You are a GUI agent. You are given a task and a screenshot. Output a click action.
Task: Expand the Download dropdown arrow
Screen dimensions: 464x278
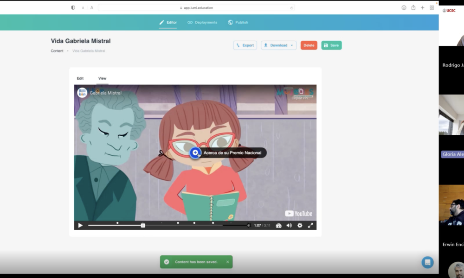[x=292, y=45]
